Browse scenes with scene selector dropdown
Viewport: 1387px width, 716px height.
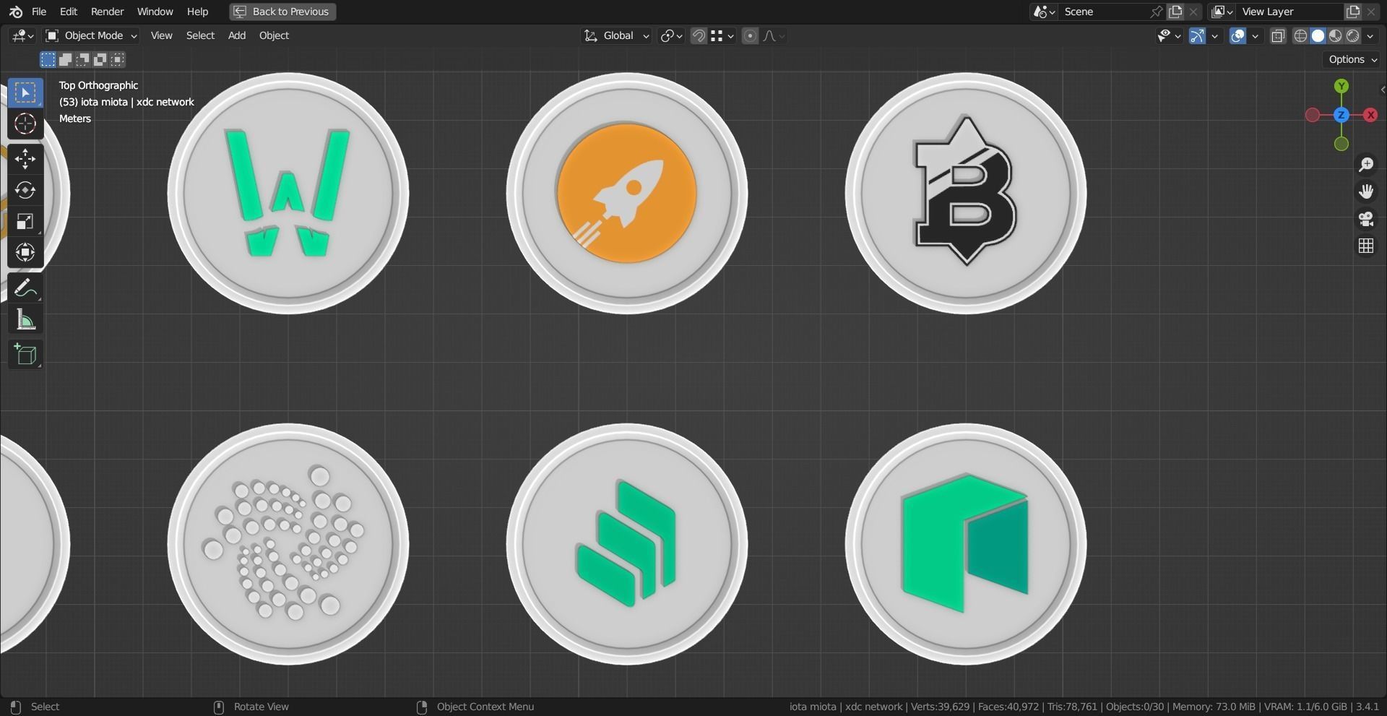[1044, 12]
